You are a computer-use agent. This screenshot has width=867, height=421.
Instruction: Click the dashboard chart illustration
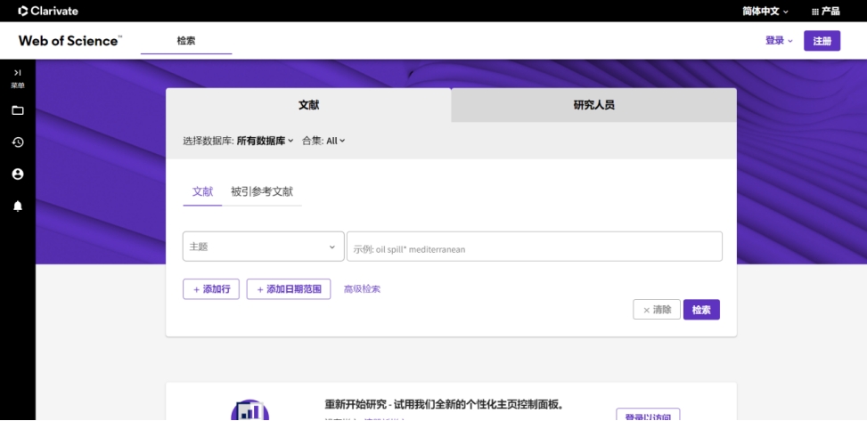pyautogui.click(x=249, y=410)
